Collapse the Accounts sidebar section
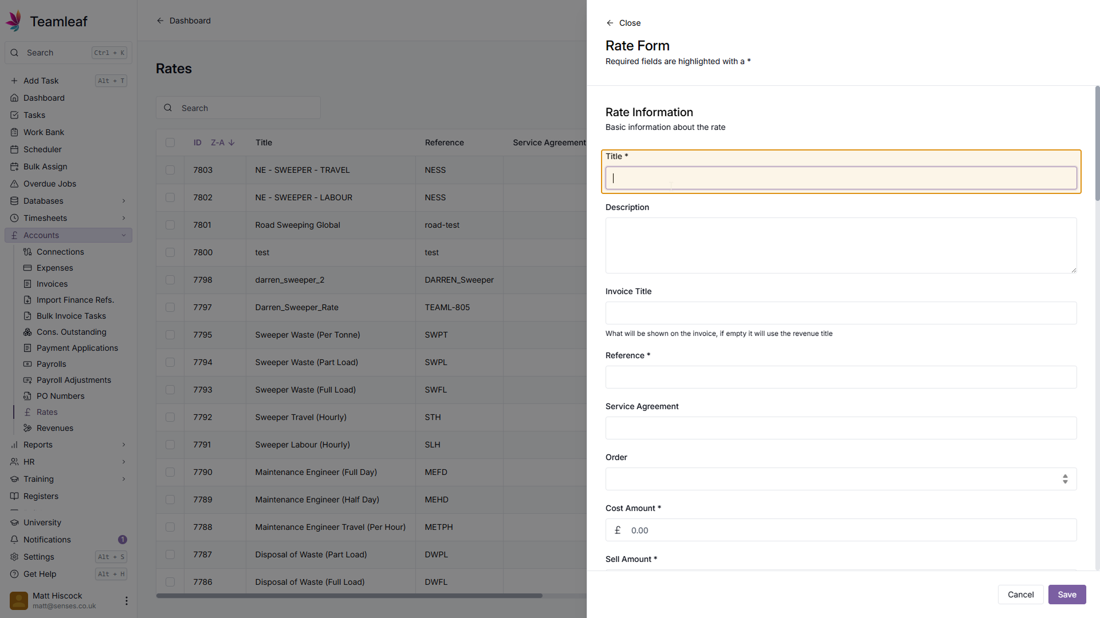The image size is (1100, 618). pos(124,235)
